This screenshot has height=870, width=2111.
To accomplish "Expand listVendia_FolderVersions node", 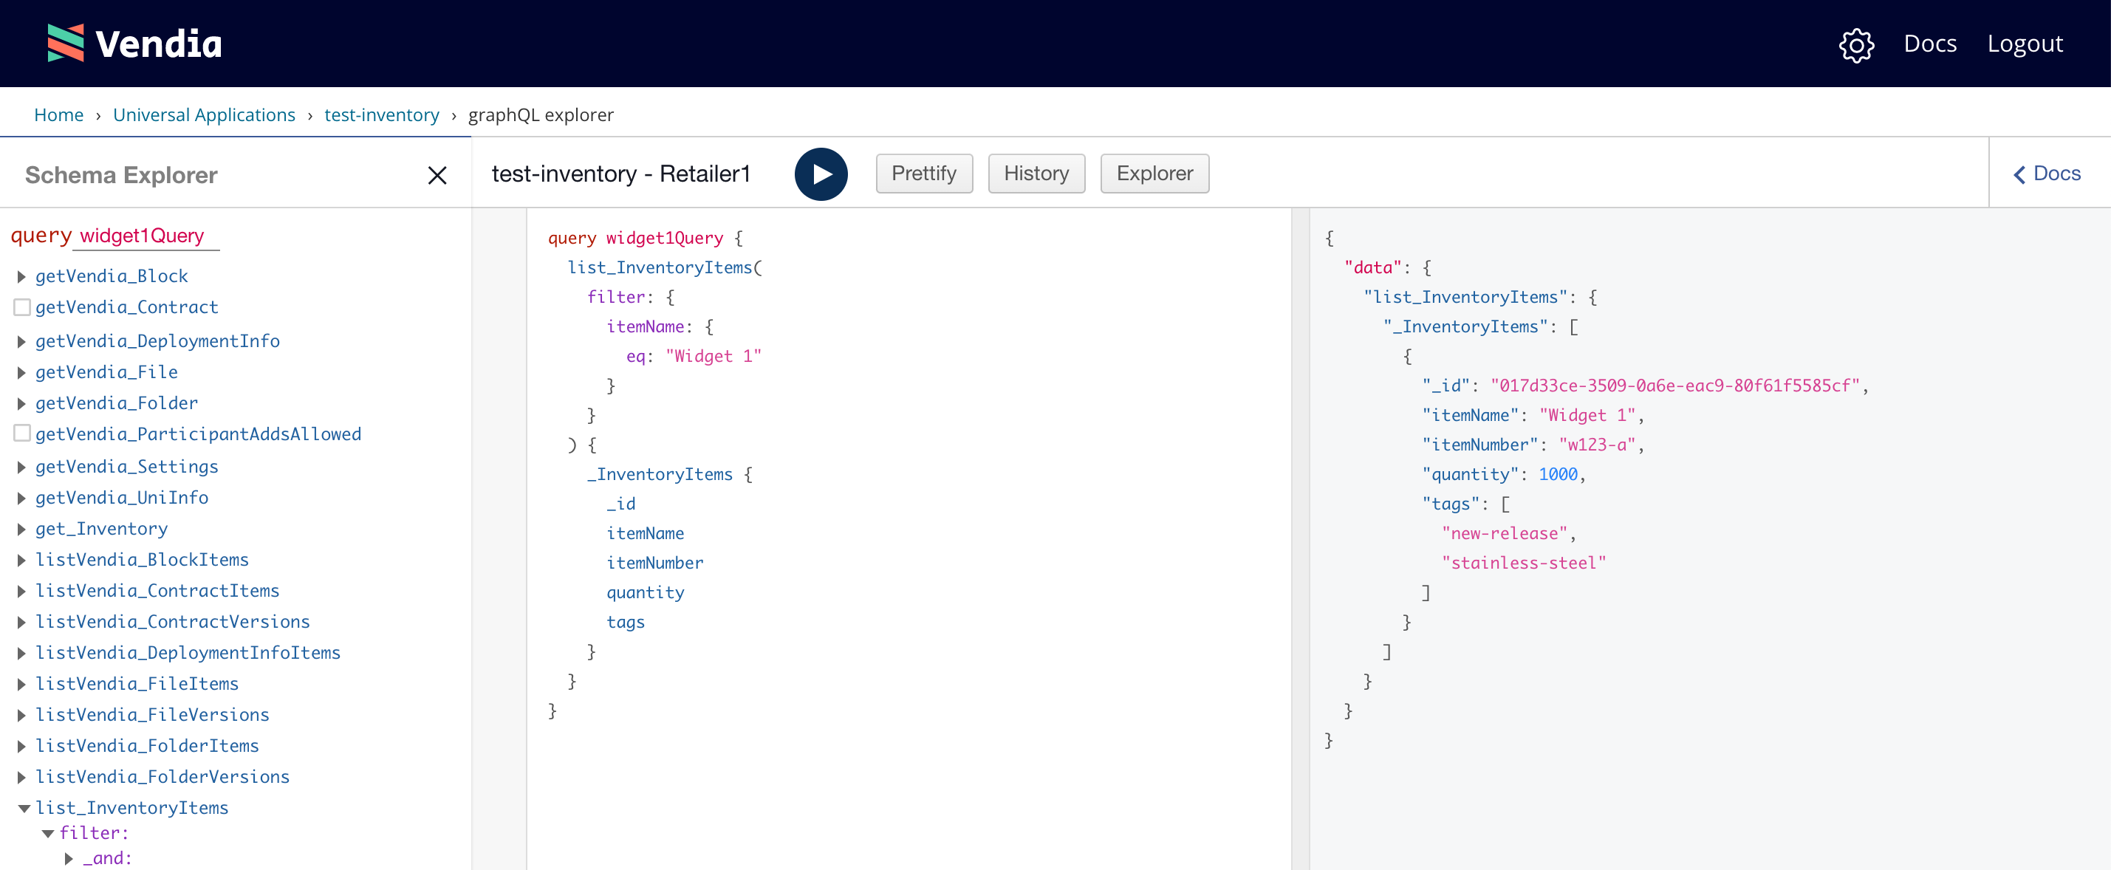I will pyautogui.click(x=21, y=778).
